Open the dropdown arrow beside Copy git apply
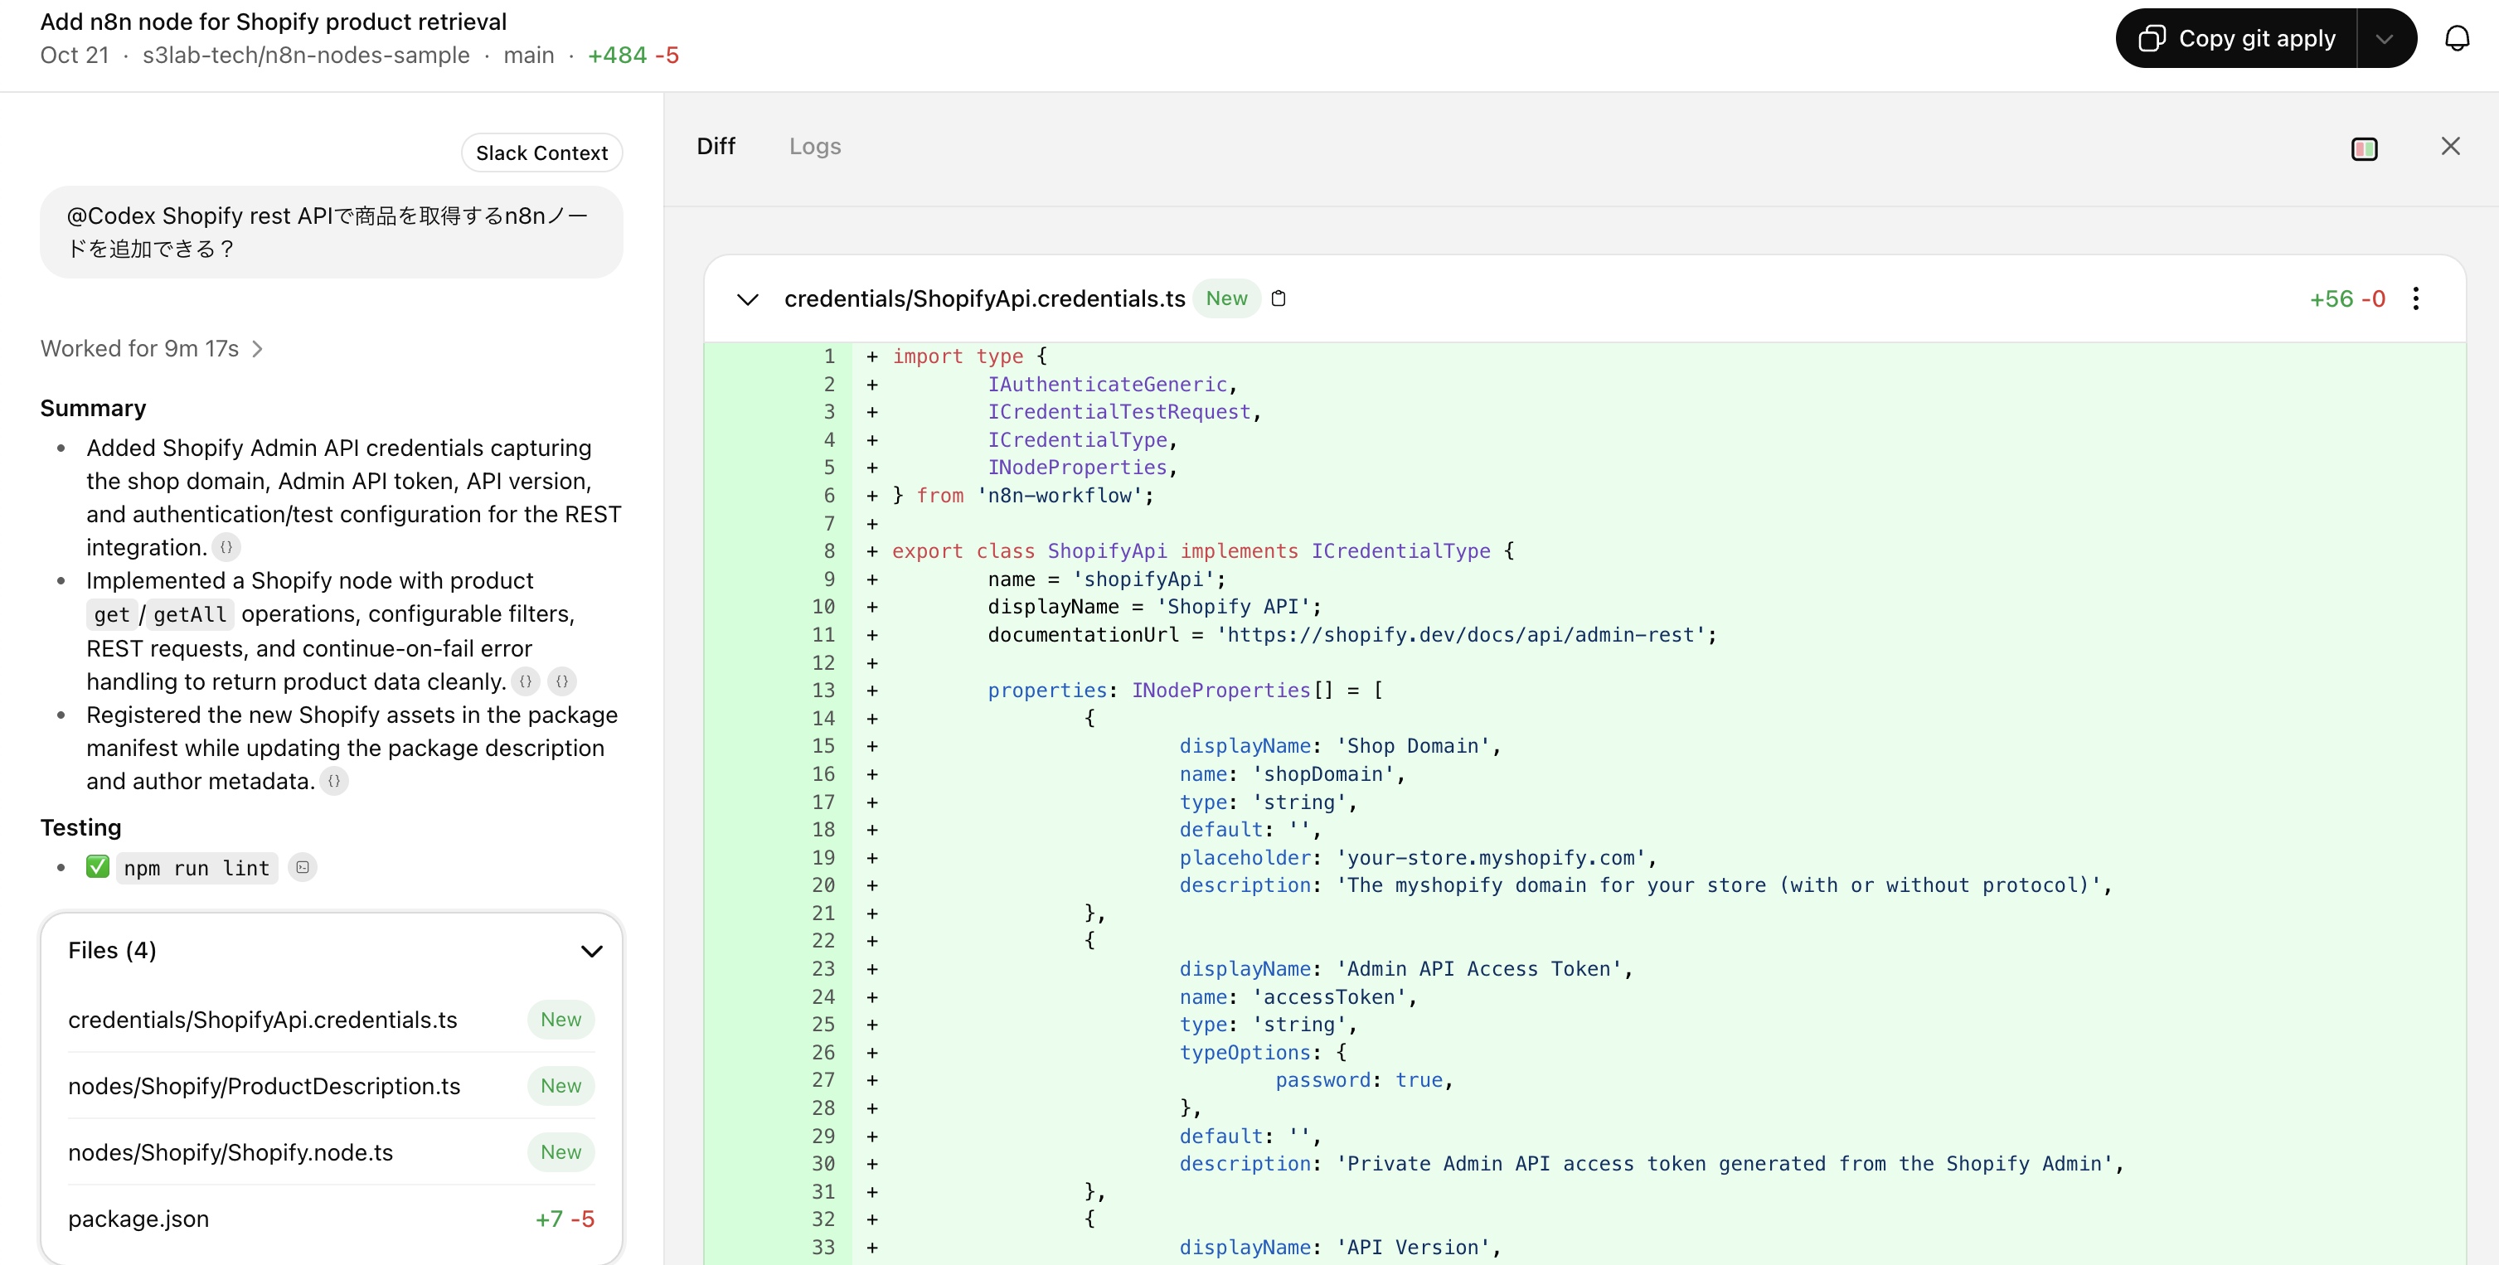Viewport: 2499px width, 1265px height. click(x=2385, y=39)
